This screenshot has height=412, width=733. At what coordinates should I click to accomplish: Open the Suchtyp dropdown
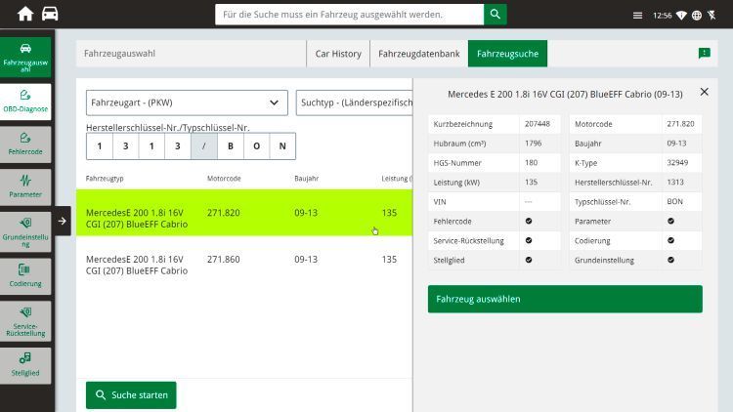pyautogui.click(x=355, y=103)
